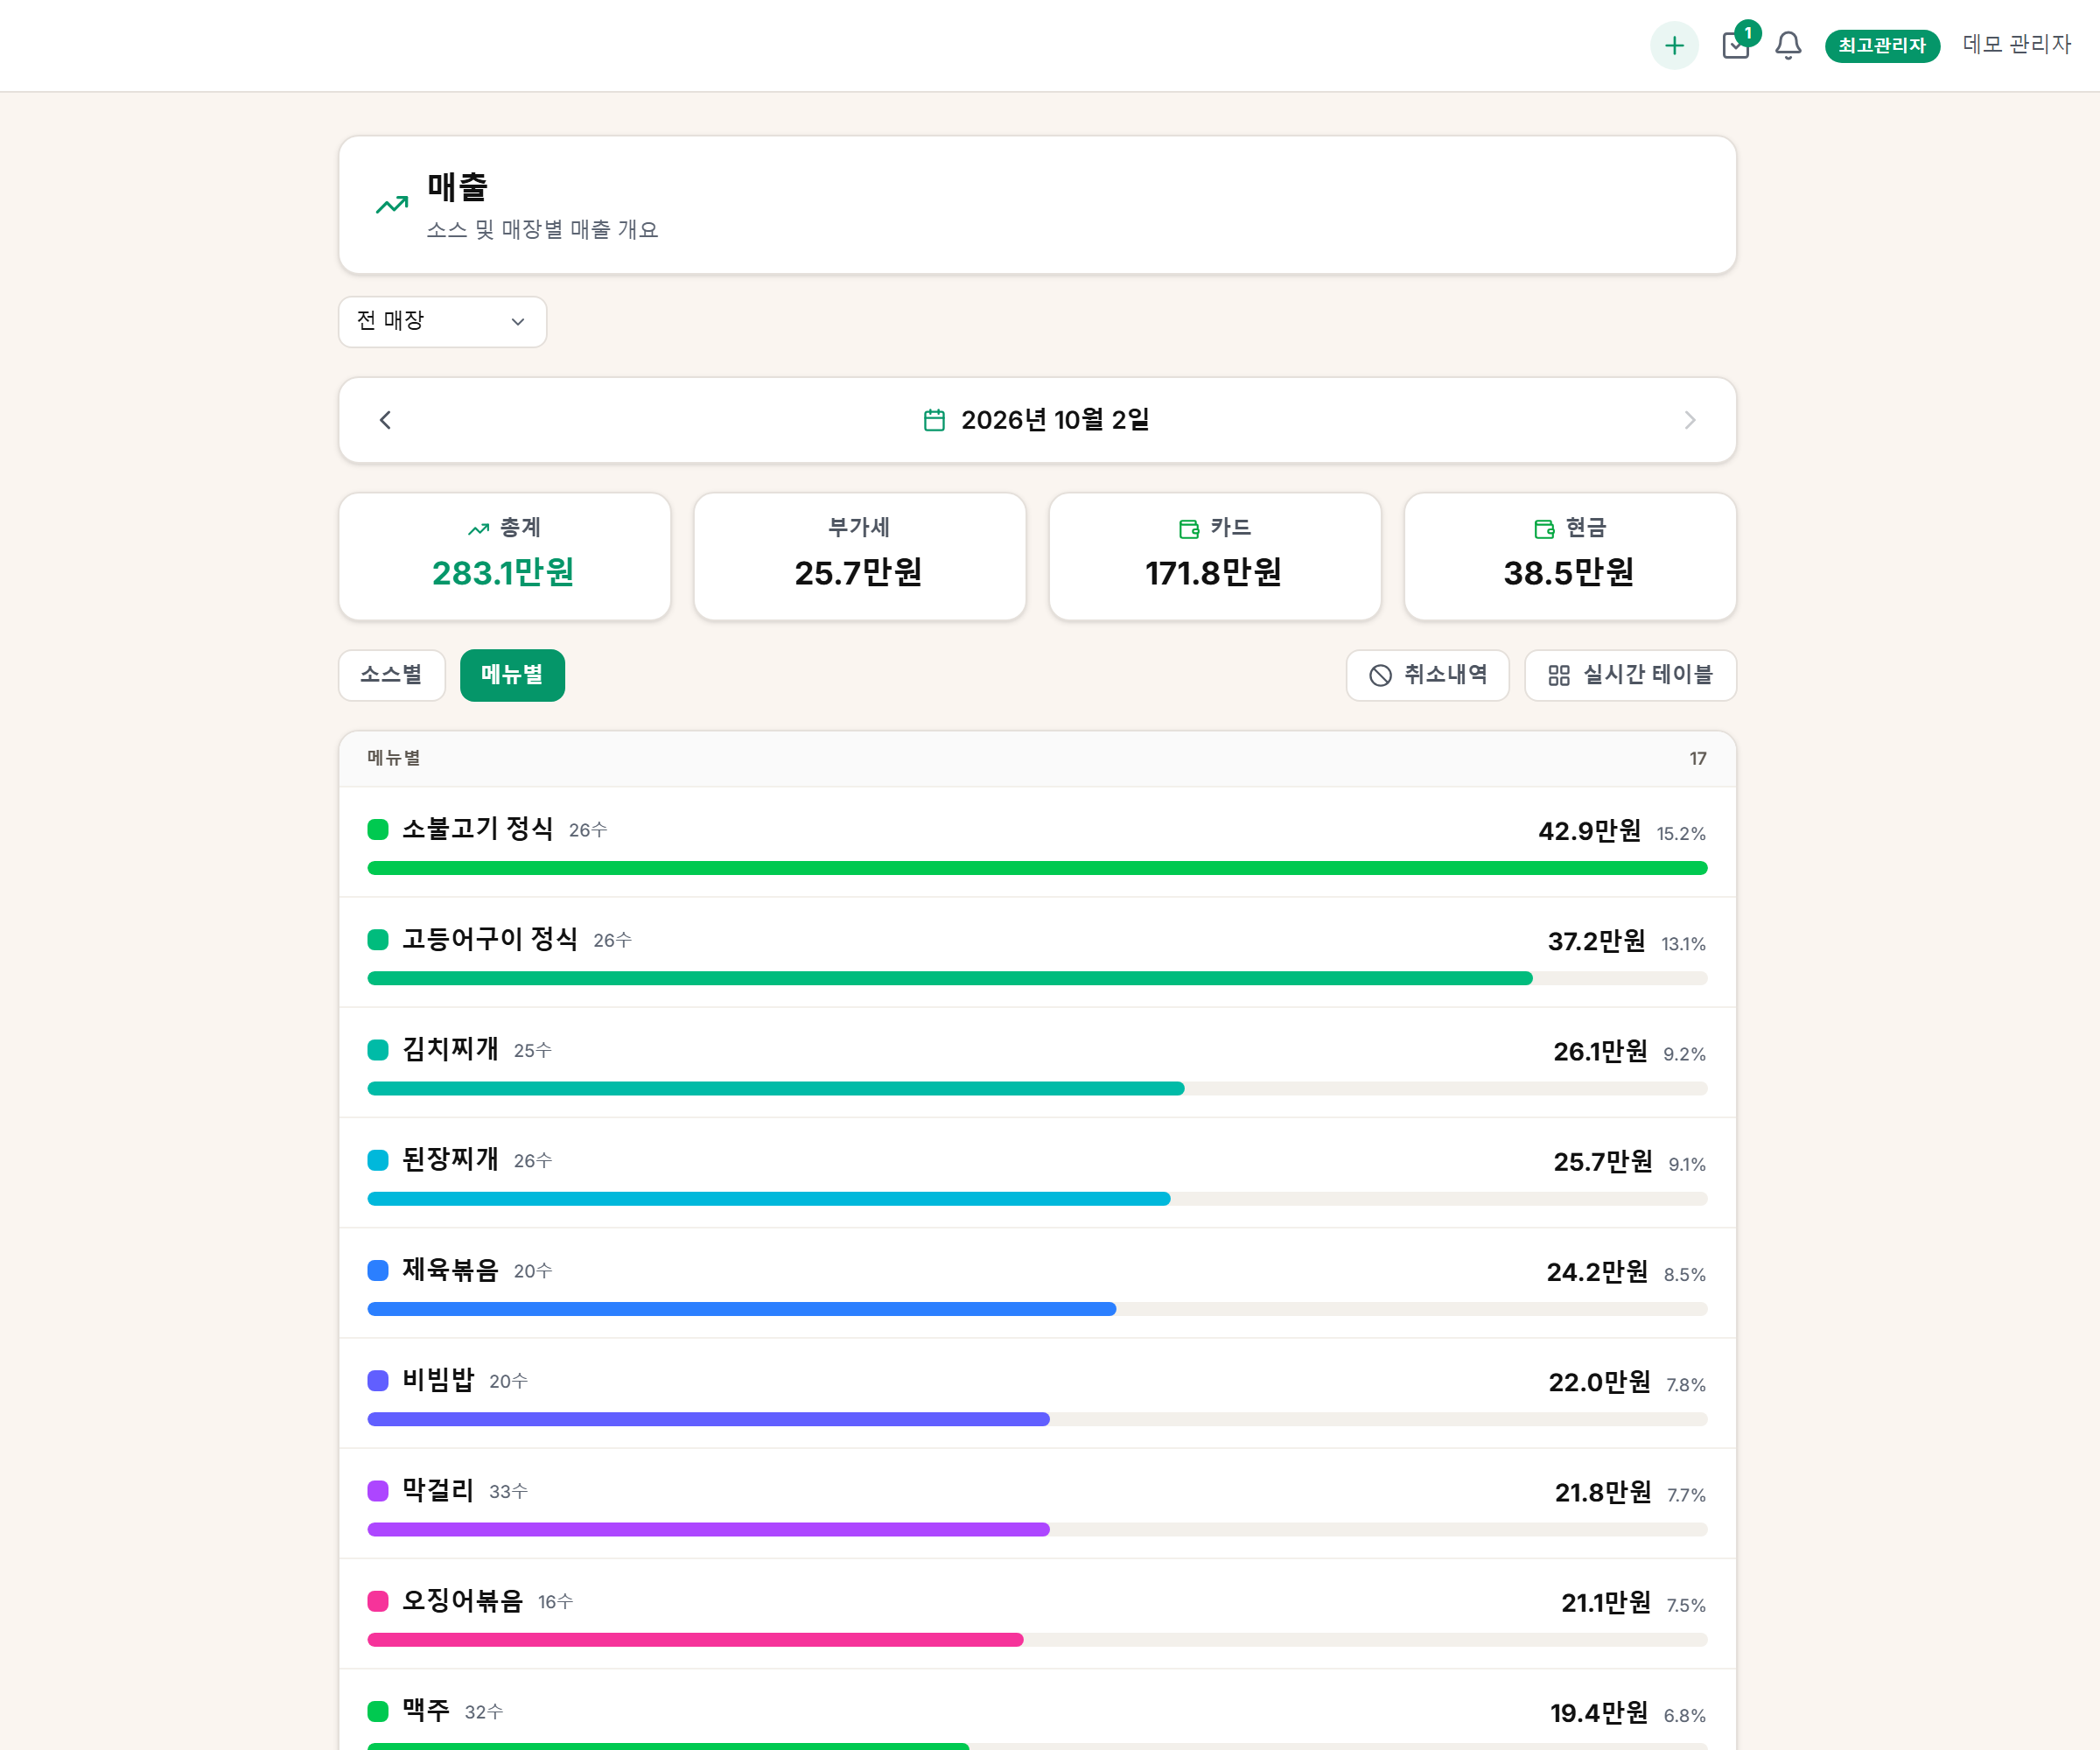Screen dimensions: 2100x1750
Task: Click the 총계 283.1만원 card
Action: 505,556
